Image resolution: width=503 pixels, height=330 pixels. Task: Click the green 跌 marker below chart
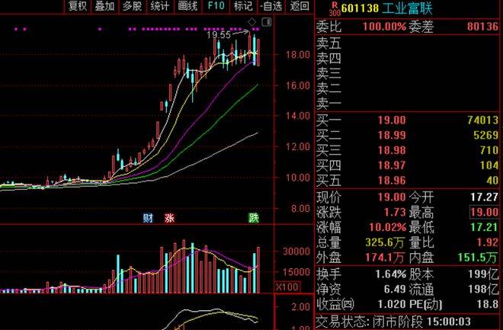tap(253, 219)
